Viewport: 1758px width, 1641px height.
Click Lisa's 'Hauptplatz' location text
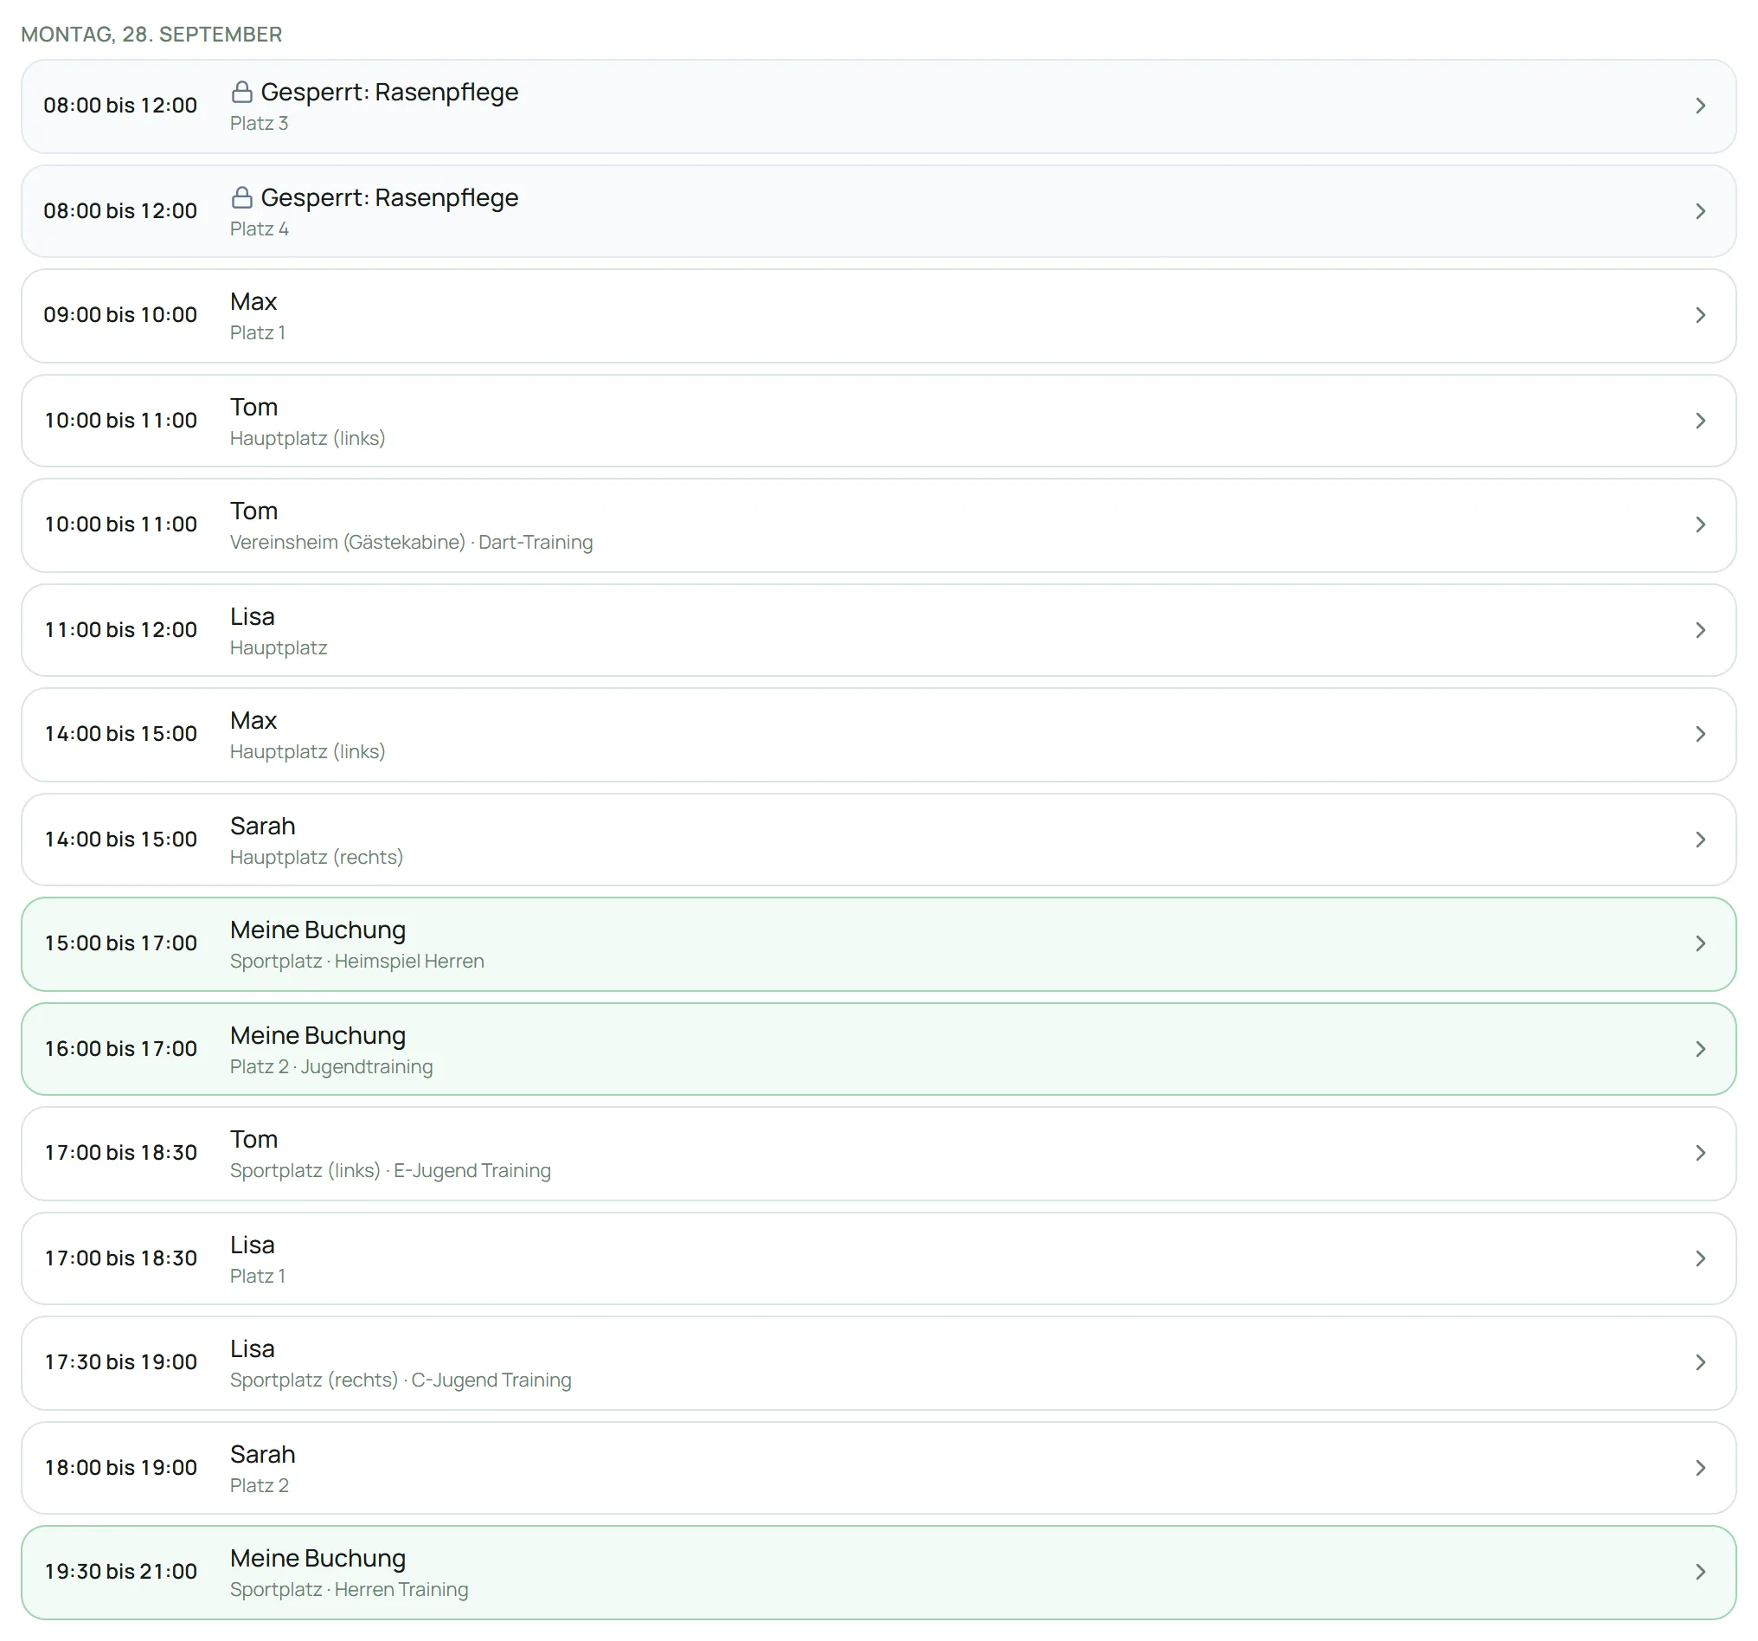279,648
